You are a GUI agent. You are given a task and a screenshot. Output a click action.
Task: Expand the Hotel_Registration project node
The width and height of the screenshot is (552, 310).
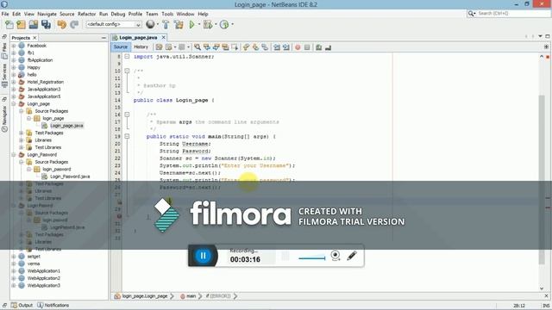(x=14, y=82)
